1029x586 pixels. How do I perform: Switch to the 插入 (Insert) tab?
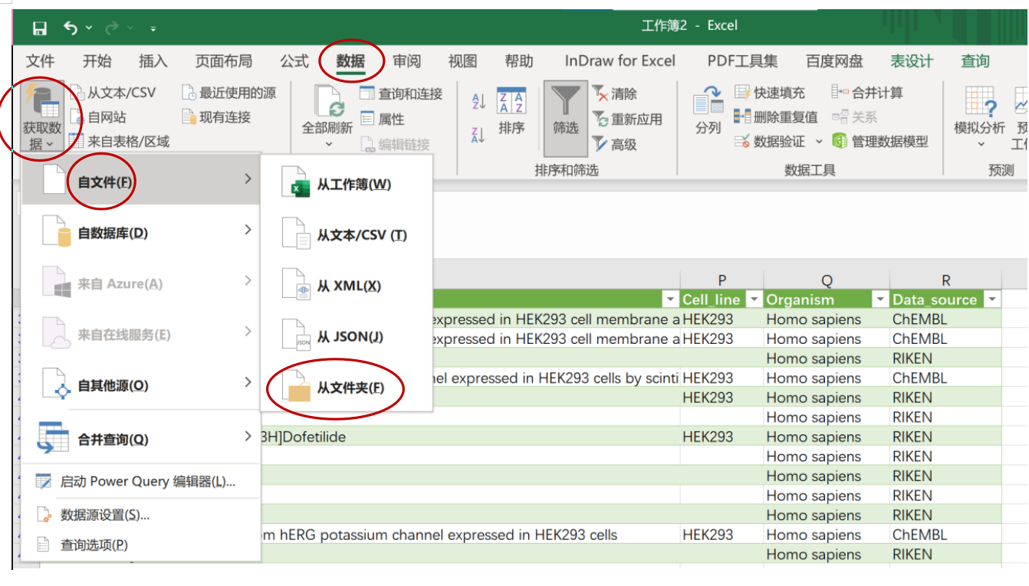pos(153,61)
